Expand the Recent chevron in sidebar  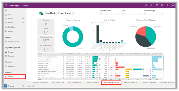click(23, 19)
